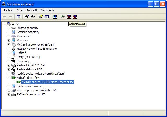
Task: Expand the Monitory node
Action: pyautogui.click(x=9, y=40)
